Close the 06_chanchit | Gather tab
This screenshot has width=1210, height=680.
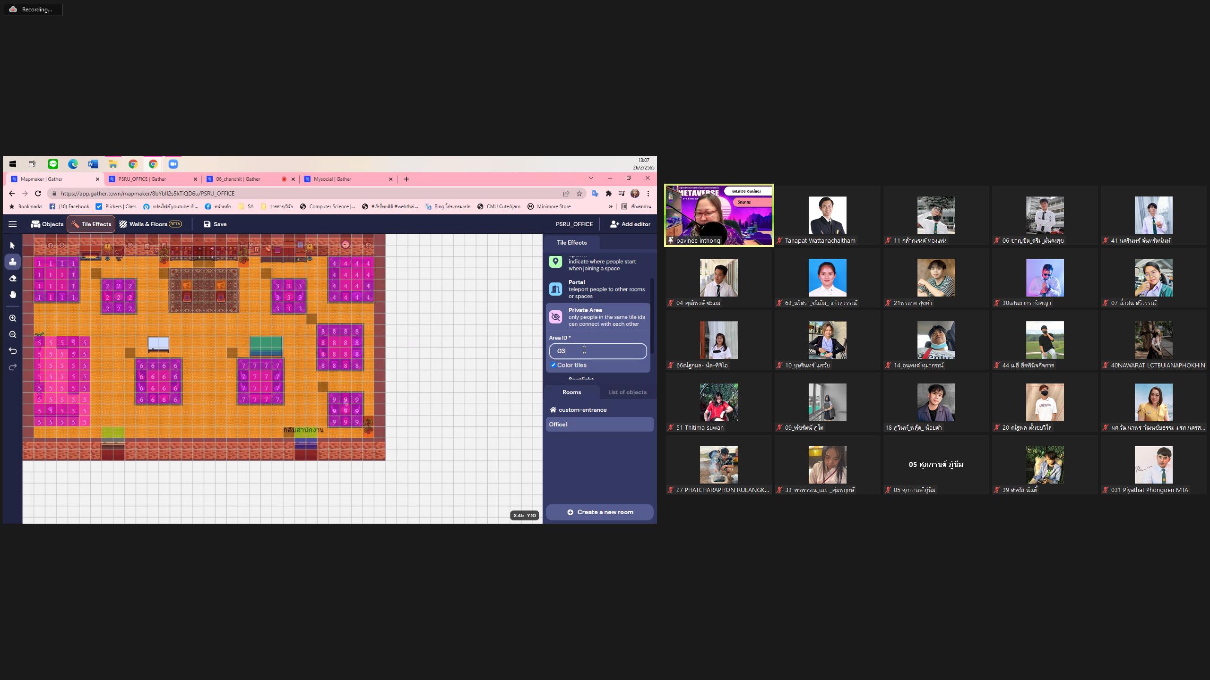[x=293, y=179]
